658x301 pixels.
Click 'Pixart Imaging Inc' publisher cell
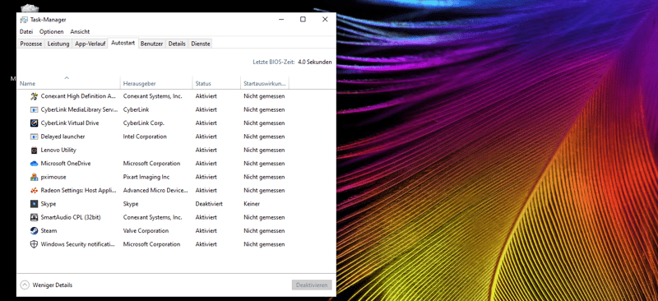click(x=146, y=177)
